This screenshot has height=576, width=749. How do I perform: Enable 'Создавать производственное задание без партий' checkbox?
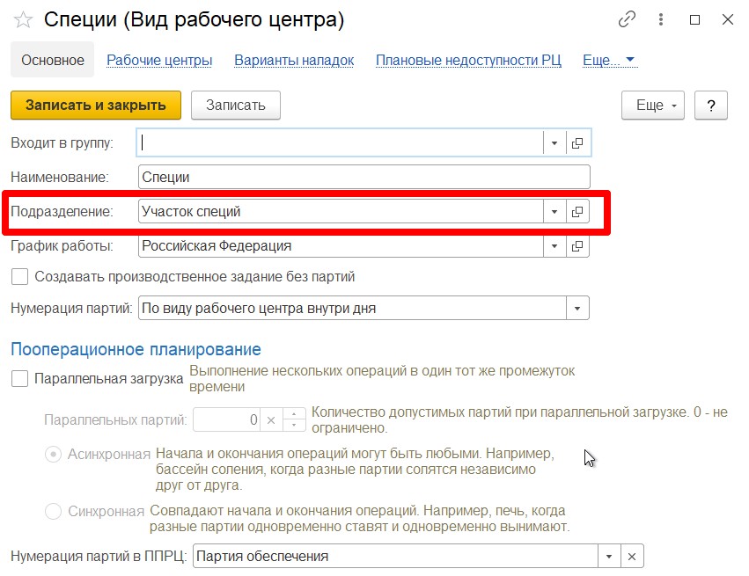(x=19, y=277)
